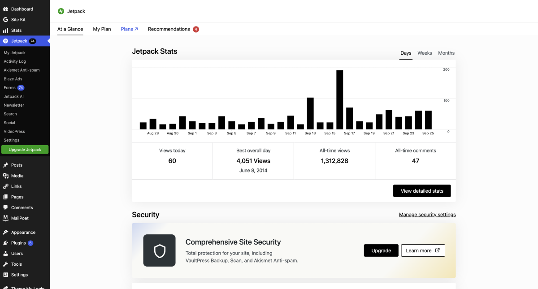Viewport: 538px width, 289px height.
Task: Click the Plugins update count badge
Action: click(x=30, y=243)
